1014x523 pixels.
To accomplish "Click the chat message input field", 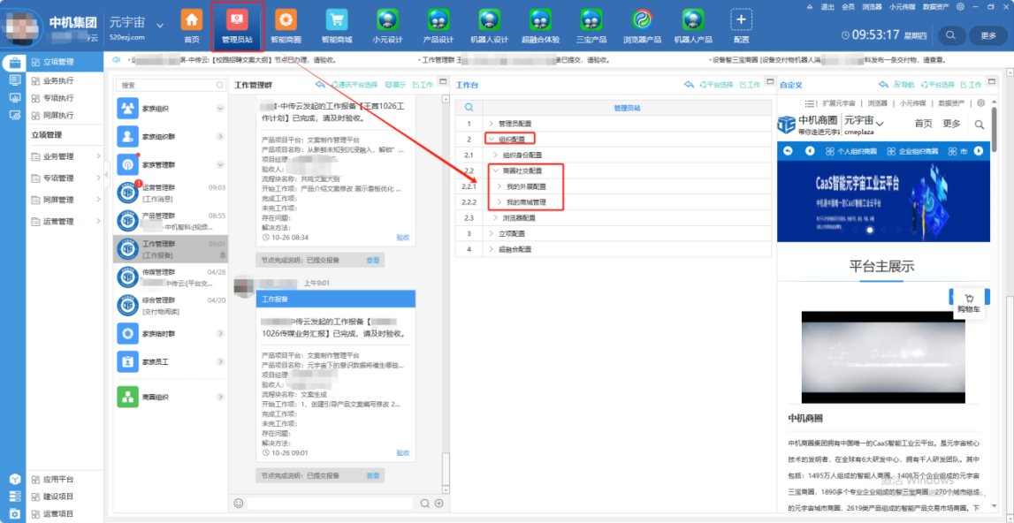I will (330, 503).
